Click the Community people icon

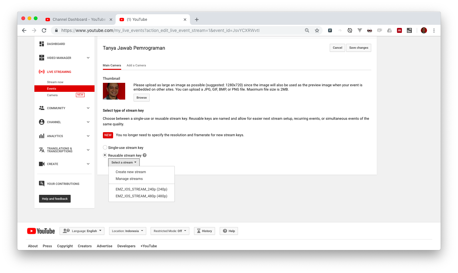(x=42, y=108)
